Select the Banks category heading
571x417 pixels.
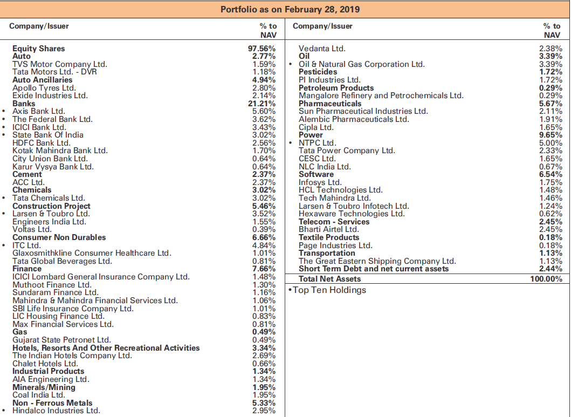click(24, 104)
